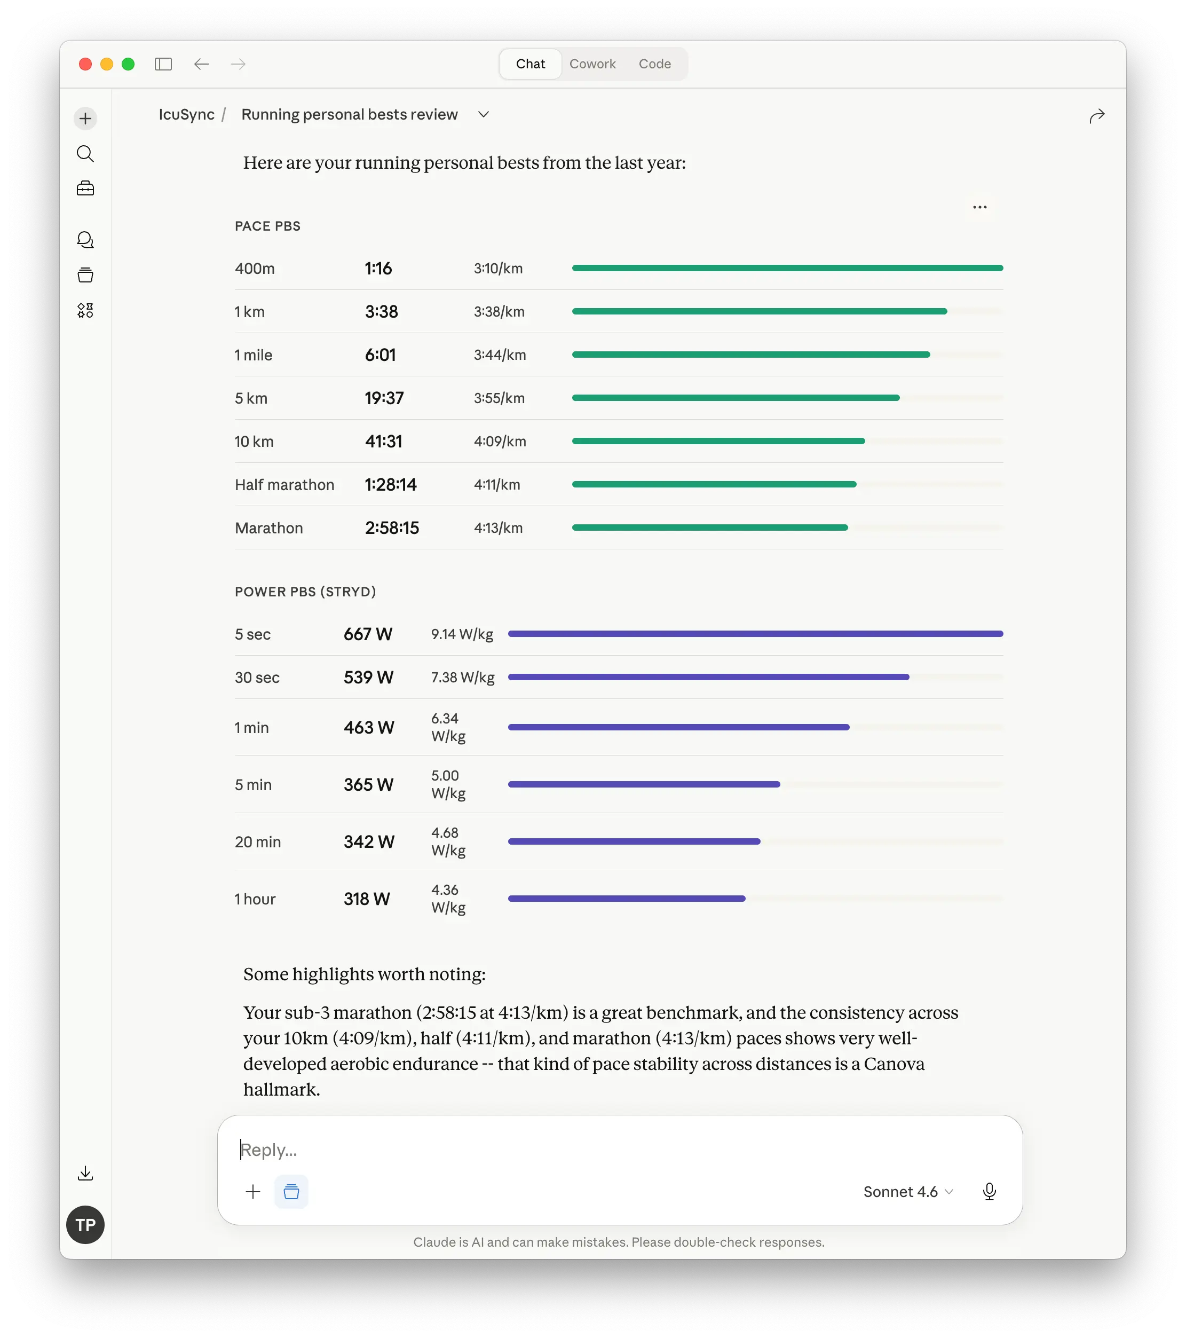Switch to the Cowork tab

pyautogui.click(x=592, y=64)
